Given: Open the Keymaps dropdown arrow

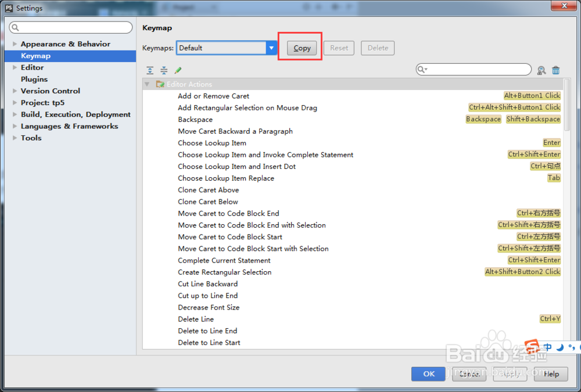Looking at the screenshot, I should pos(271,48).
